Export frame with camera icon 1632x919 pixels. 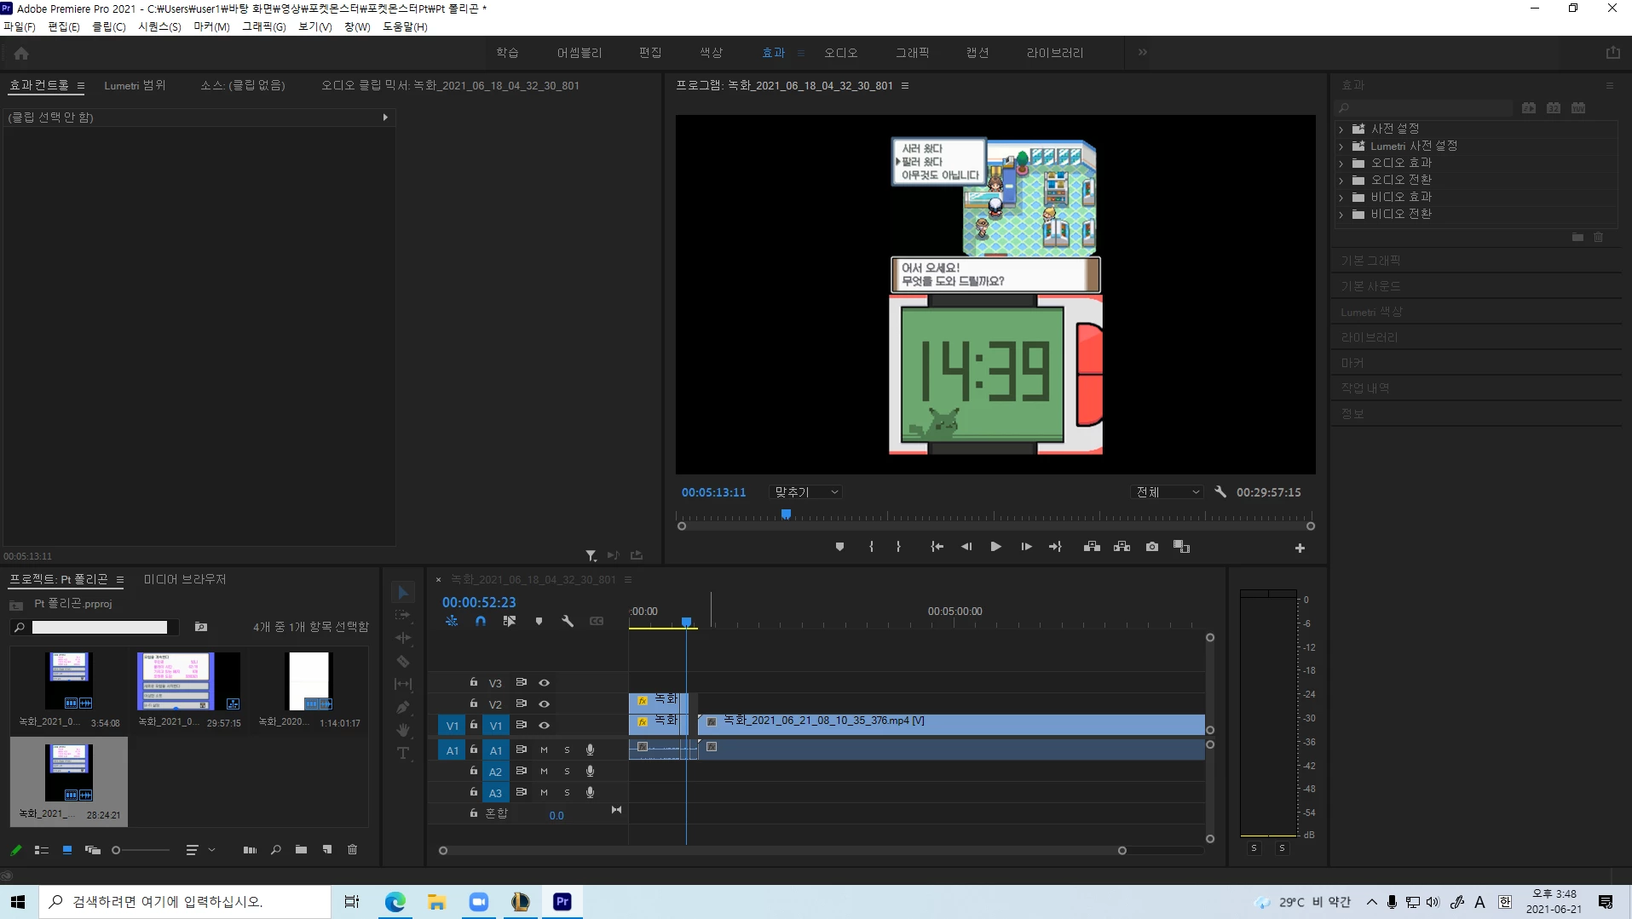pos(1152,547)
